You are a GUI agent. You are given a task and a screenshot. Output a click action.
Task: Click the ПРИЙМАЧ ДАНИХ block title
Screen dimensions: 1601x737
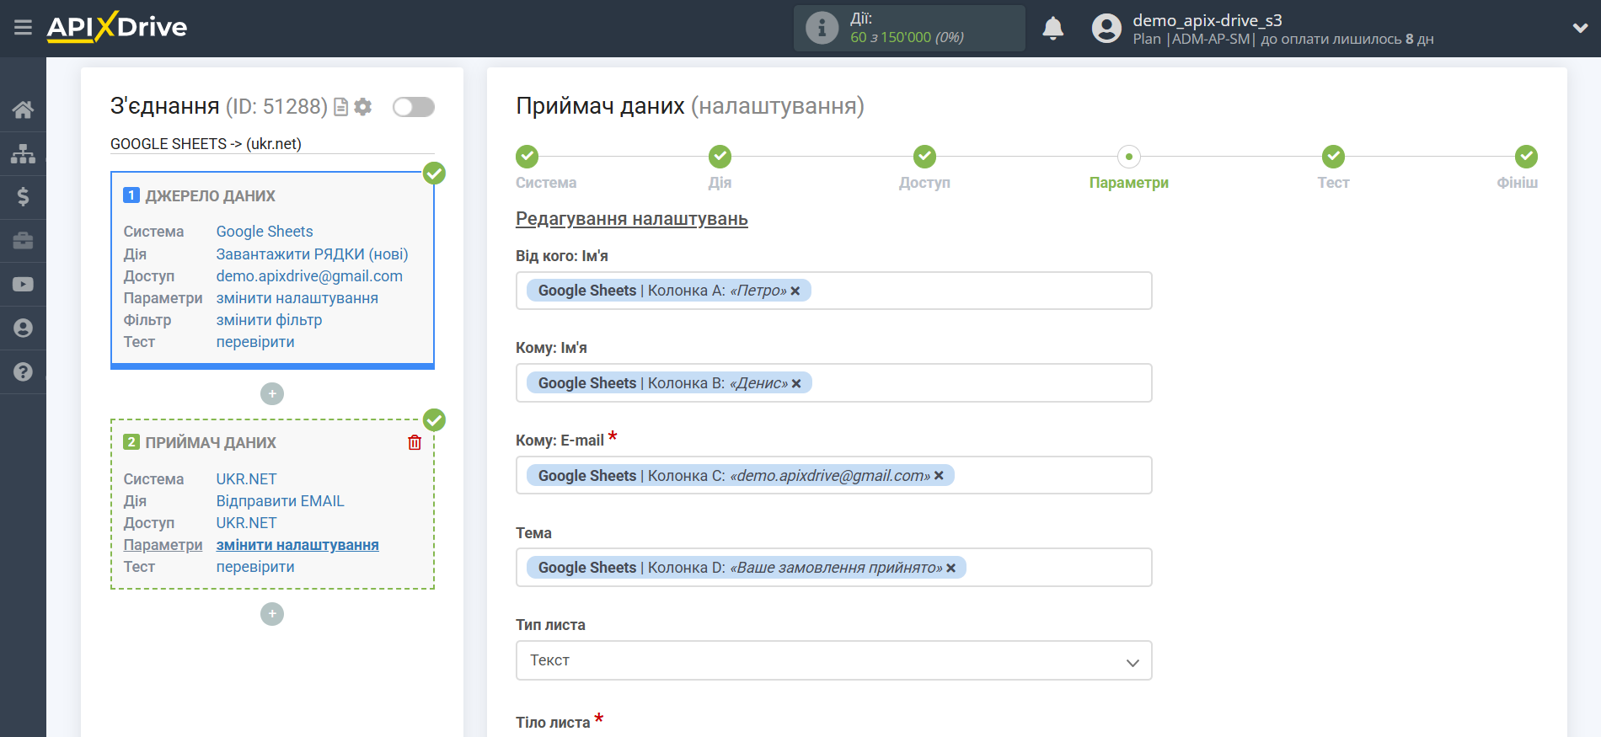[211, 443]
